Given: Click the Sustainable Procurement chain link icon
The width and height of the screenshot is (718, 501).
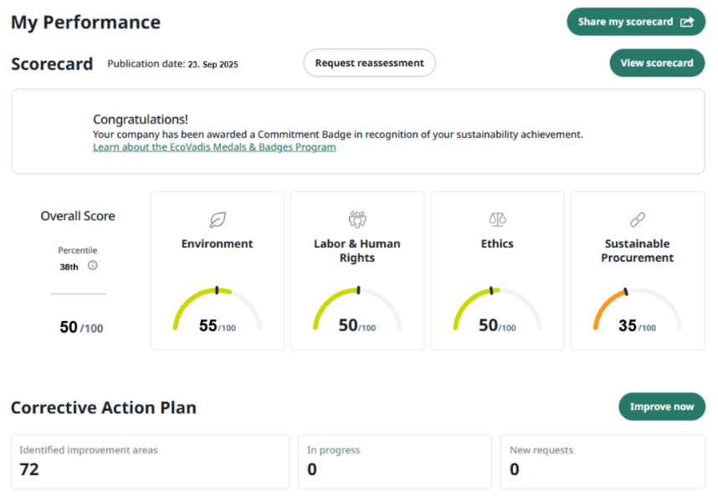Looking at the screenshot, I should [638, 220].
